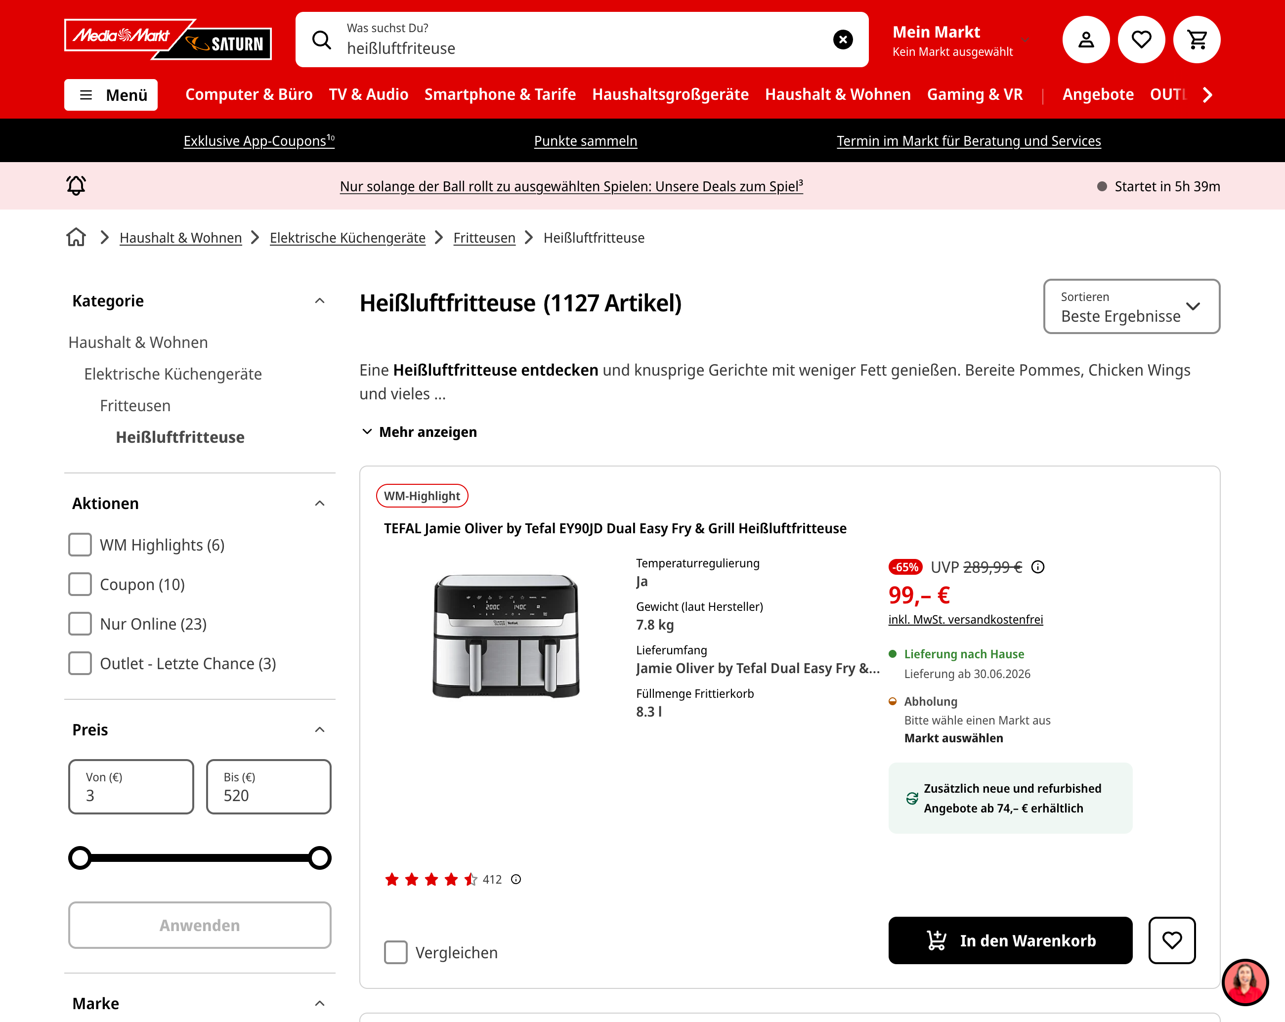Go to home via breadcrumb house icon
Image resolution: width=1285 pixels, height=1022 pixels.
point(76,237)
